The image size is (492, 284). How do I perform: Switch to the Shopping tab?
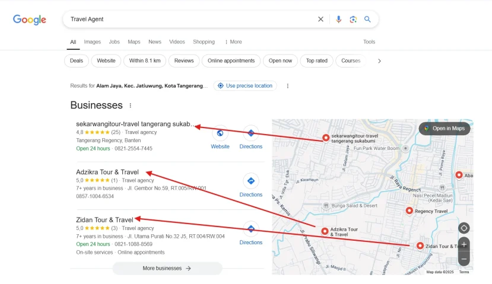[204, 42]
